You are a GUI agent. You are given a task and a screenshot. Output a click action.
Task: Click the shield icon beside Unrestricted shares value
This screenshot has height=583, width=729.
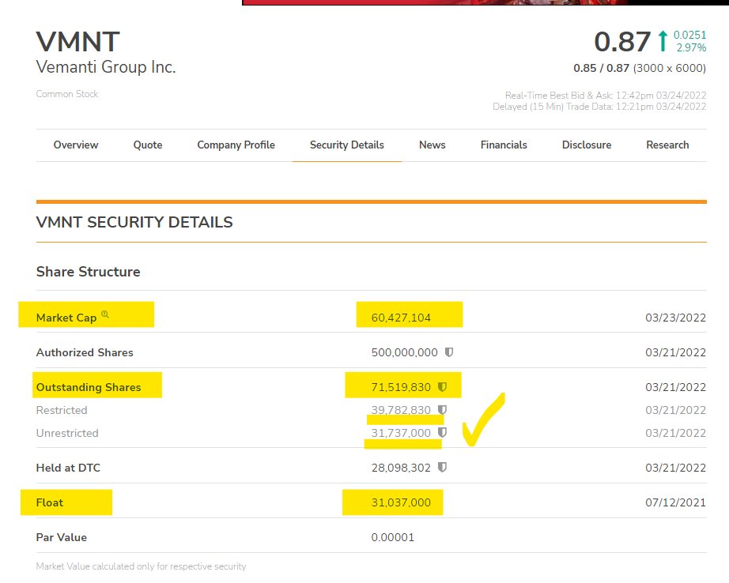tap(442, 432)
